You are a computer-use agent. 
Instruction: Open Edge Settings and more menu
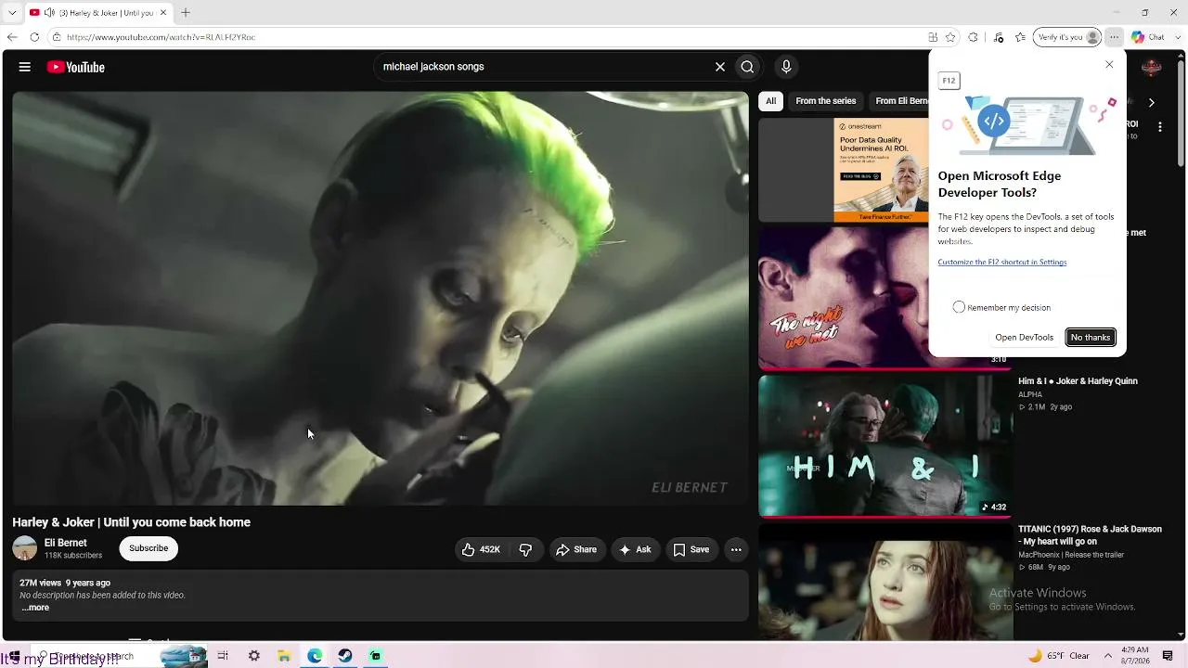tap(1115, 37)
